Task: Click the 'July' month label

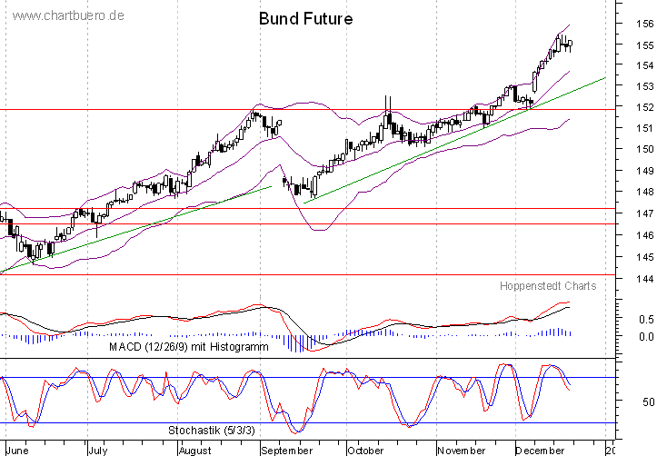Action: [97, 451]
